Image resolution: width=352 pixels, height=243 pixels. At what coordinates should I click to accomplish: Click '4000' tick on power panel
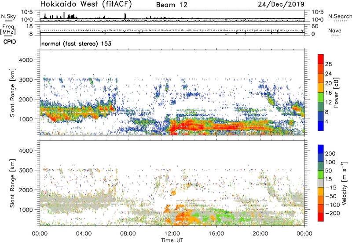[26, 60]
